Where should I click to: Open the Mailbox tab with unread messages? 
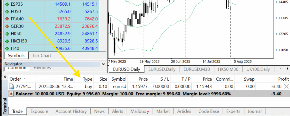pyautogui.click(x=139, y=111)
